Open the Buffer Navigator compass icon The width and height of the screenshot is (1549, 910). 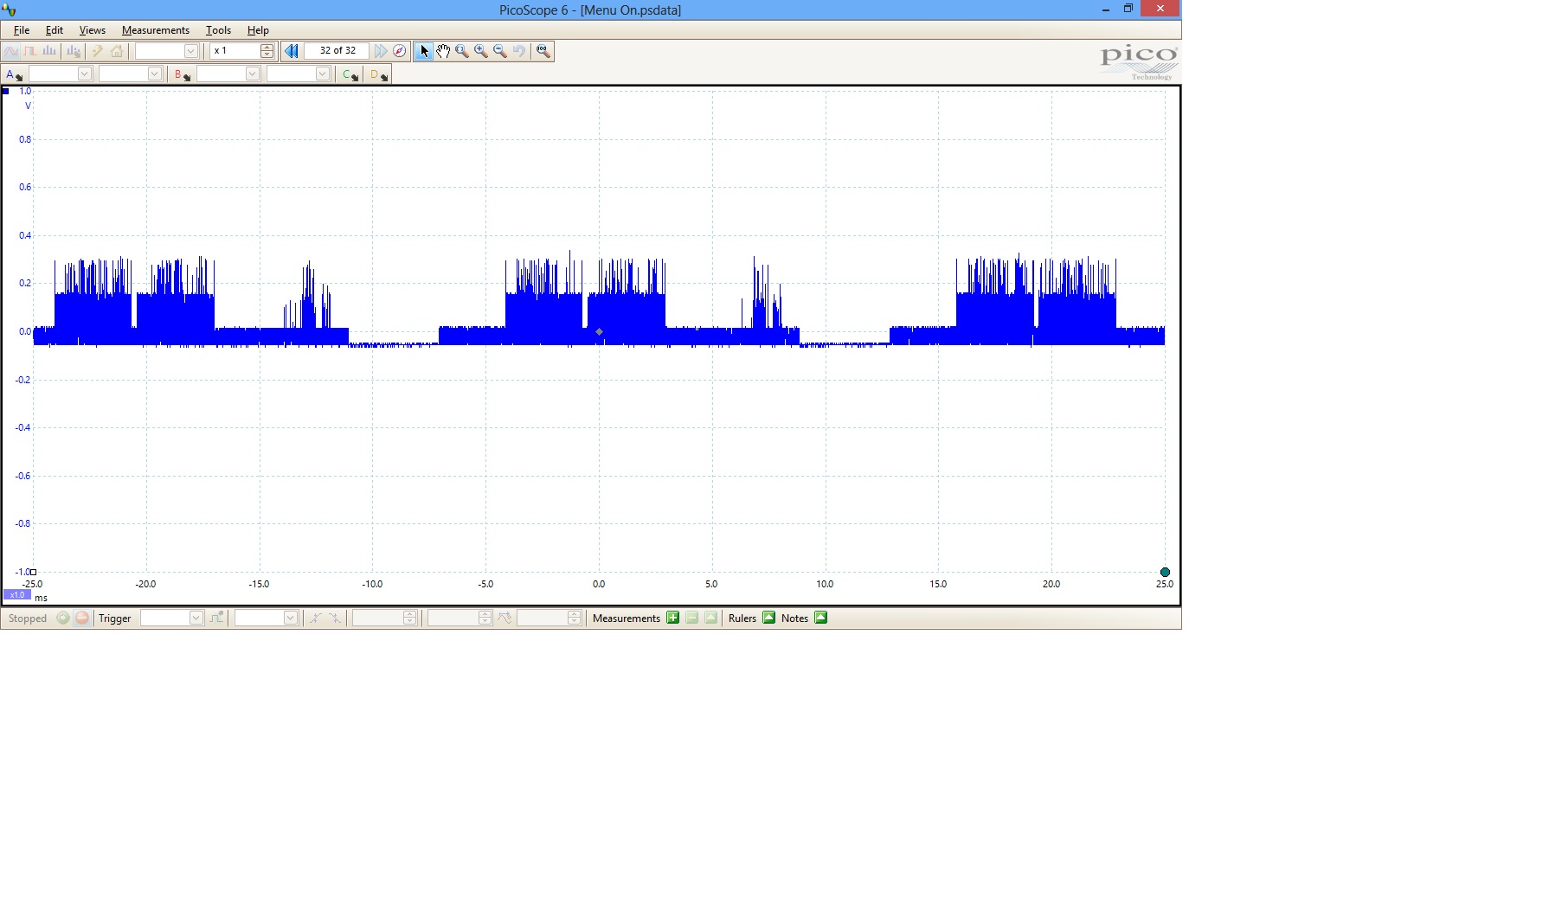pyautogui.click(x=400, y=51)
